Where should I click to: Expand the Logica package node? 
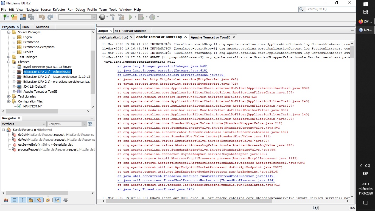14,37
